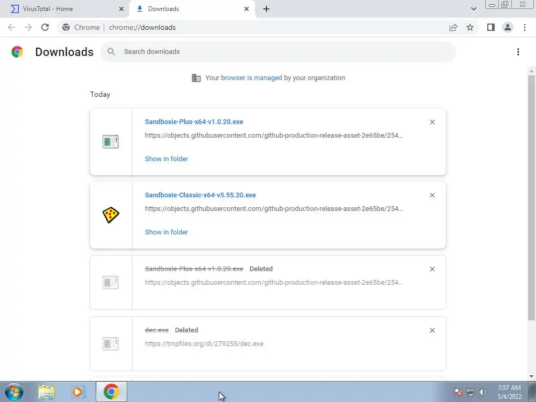Click the Sandboxie-Classic githubusercontent source URL

[x=274, y=208]
